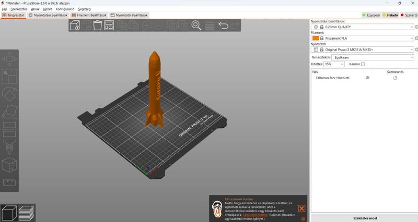Click the Delete all trash bin icon
This screenshot has width=418, height=222.
(98, 26)
